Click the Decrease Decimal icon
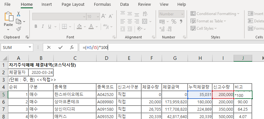This screenshot has height=119, width=264. (169, 29)
